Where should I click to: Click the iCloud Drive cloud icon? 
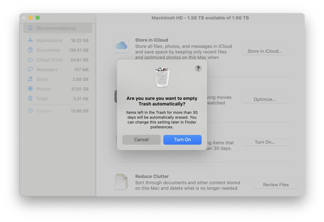pyautogui.click(x=30, y=59)
